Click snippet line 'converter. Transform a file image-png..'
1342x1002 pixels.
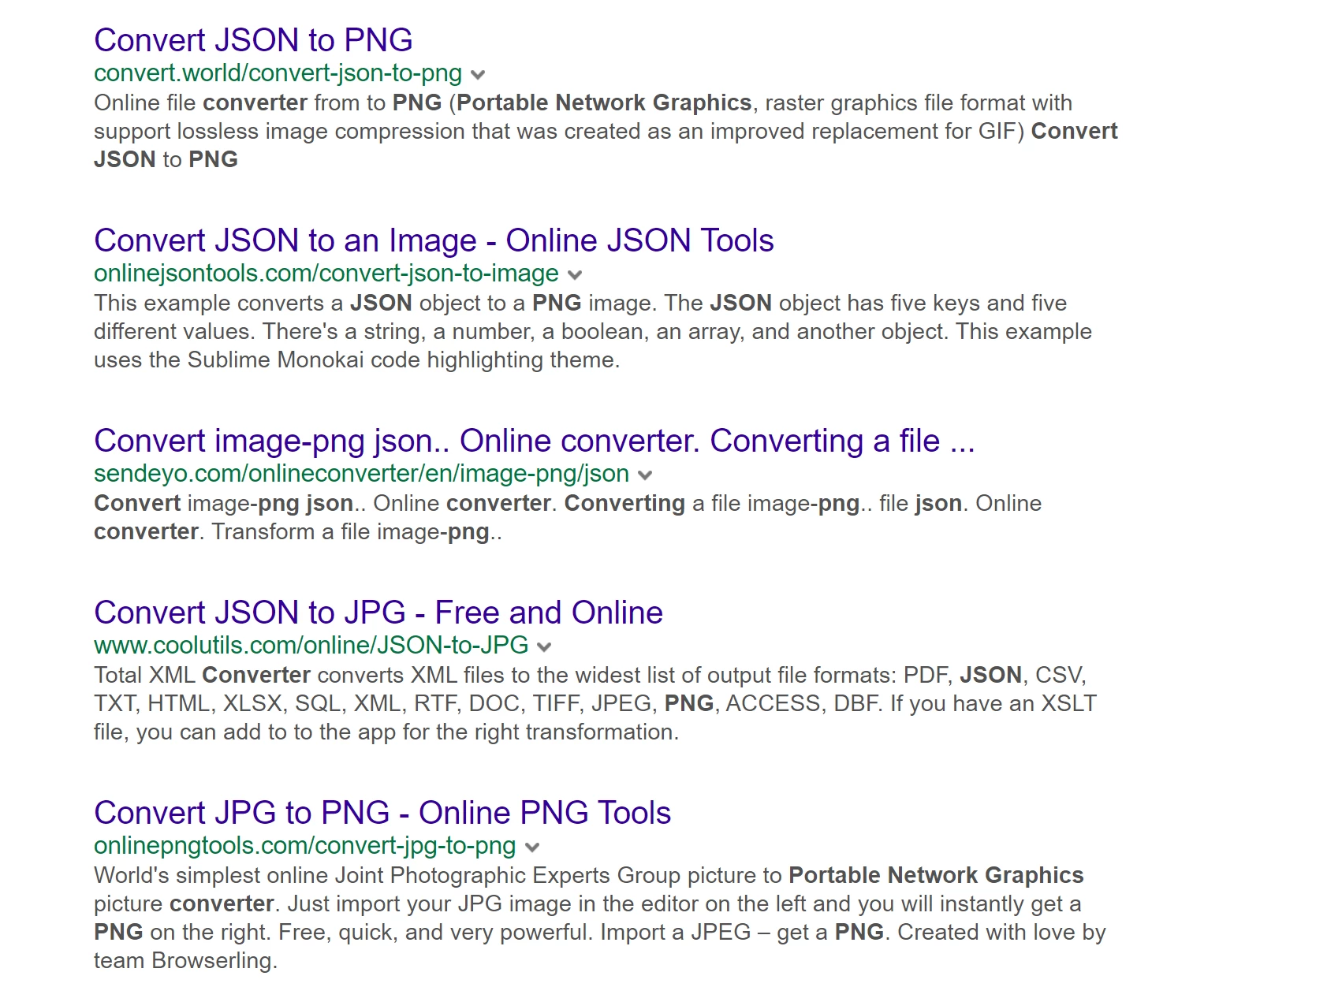click(298, 532)
